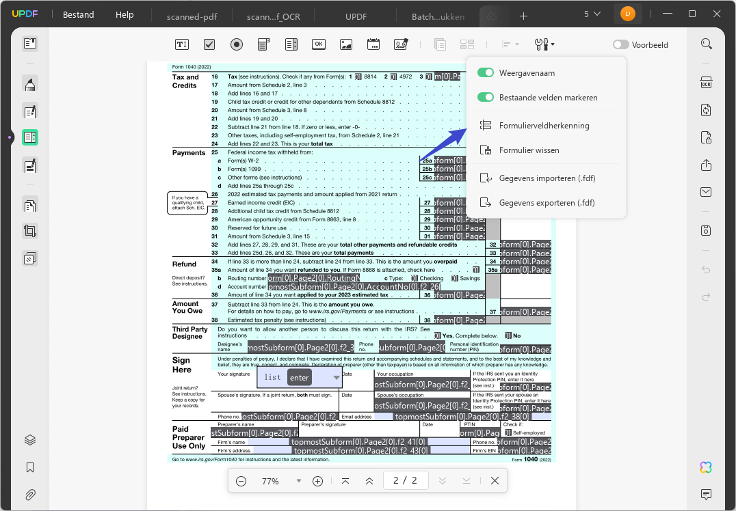Add a checkbox form field

pyautogui.click(x=209, y=44)
